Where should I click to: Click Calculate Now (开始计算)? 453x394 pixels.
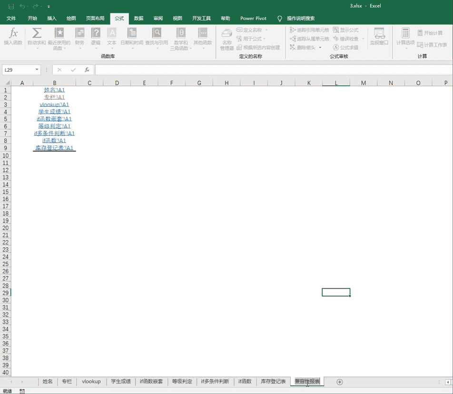click(x=430, y=33)
